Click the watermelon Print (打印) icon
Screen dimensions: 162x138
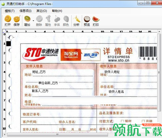click(x=96, y=19)
